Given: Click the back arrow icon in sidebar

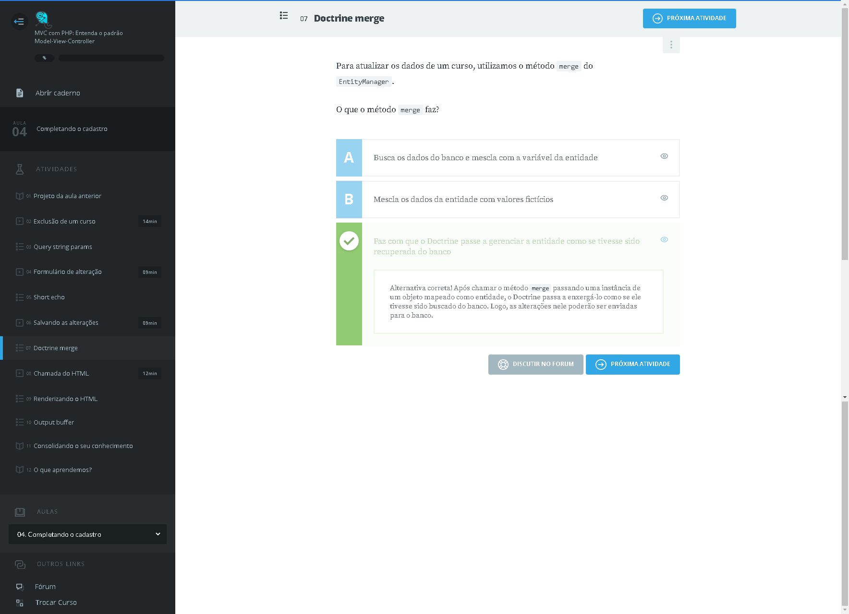Looking at the screenshot, I should (x=19, y=21).
